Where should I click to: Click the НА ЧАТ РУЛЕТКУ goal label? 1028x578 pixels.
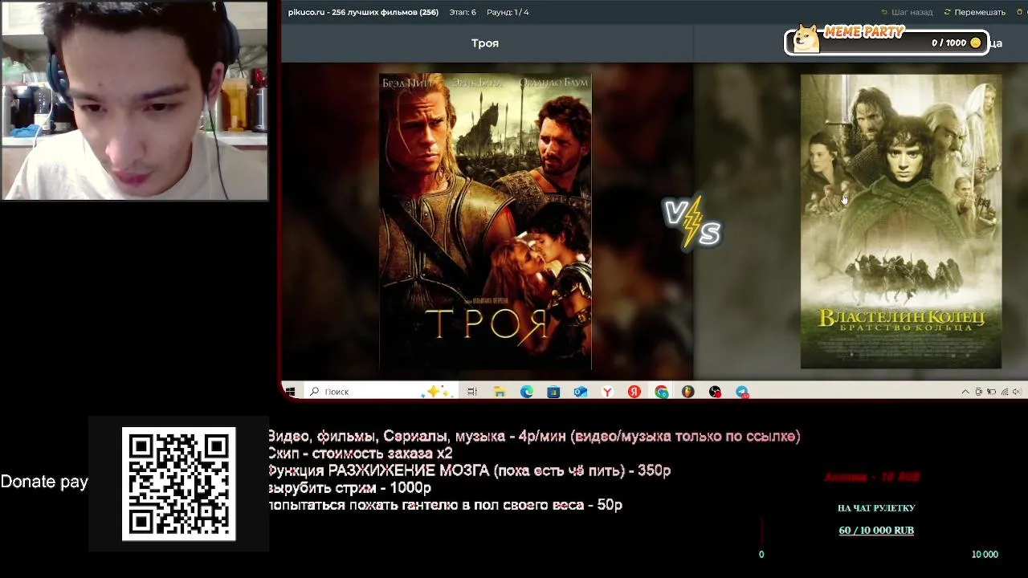[x=876, y=508]
